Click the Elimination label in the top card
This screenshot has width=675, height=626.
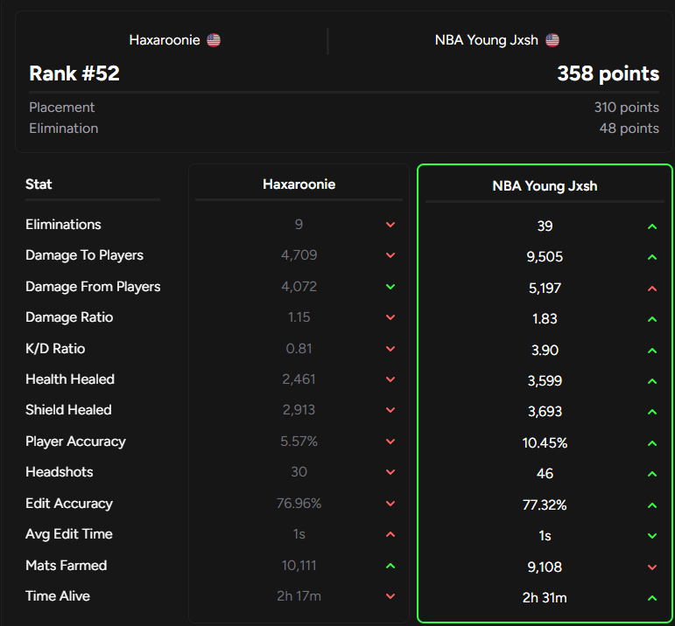coord(63,129)
